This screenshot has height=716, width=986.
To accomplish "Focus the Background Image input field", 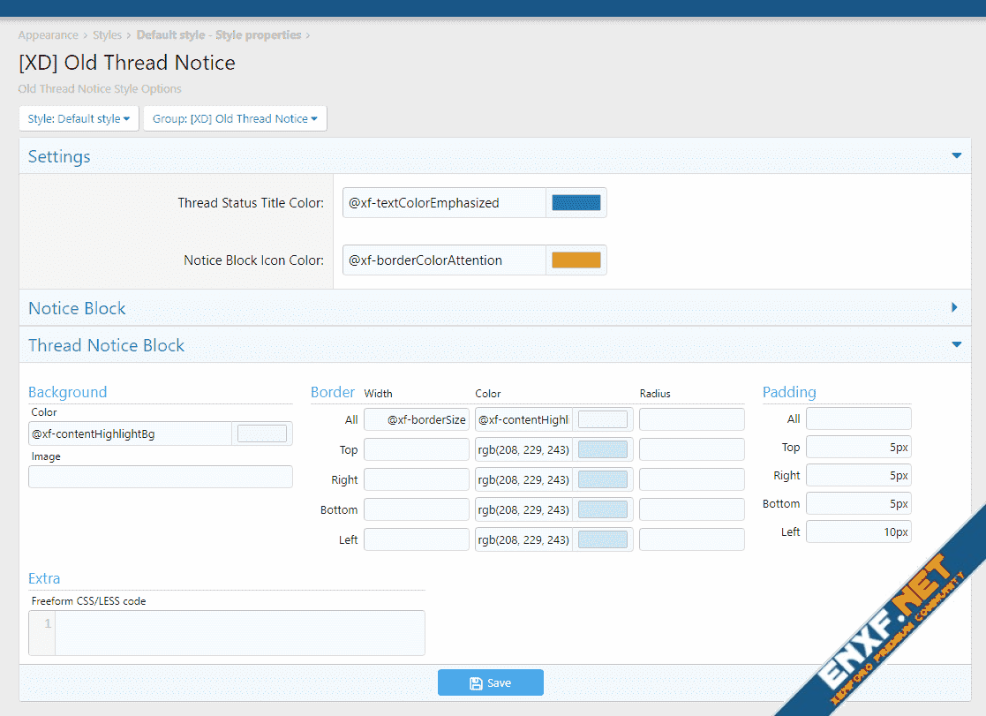I will click(160, 477).
